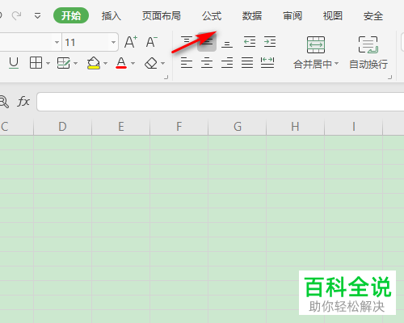Click the fx insert function icon
This screenshot has height=323, width=404.
coord(23,102)
